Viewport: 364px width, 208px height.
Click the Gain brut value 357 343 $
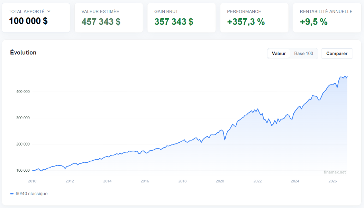(174, 22)
